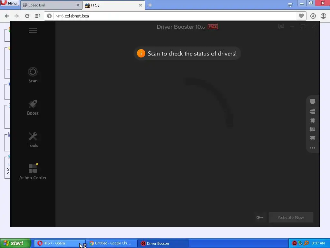330x248 pixels.
Task: Open Speed Dial grid icon in toolbar
Action: pos(38,16)
